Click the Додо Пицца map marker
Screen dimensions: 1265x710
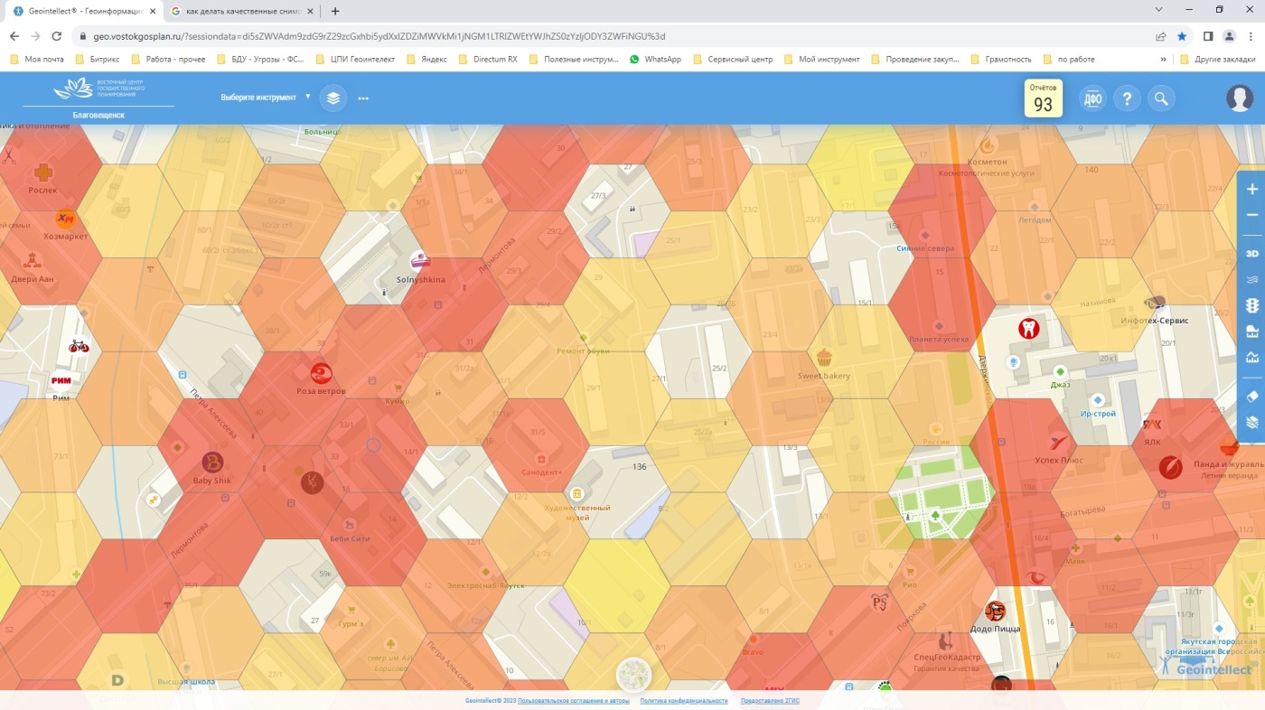995,612
